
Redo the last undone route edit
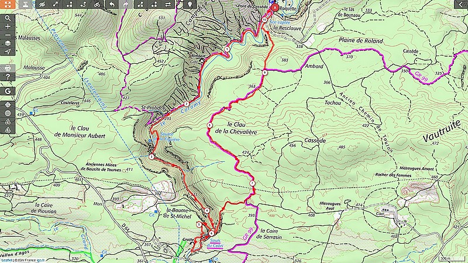[126, 4]
